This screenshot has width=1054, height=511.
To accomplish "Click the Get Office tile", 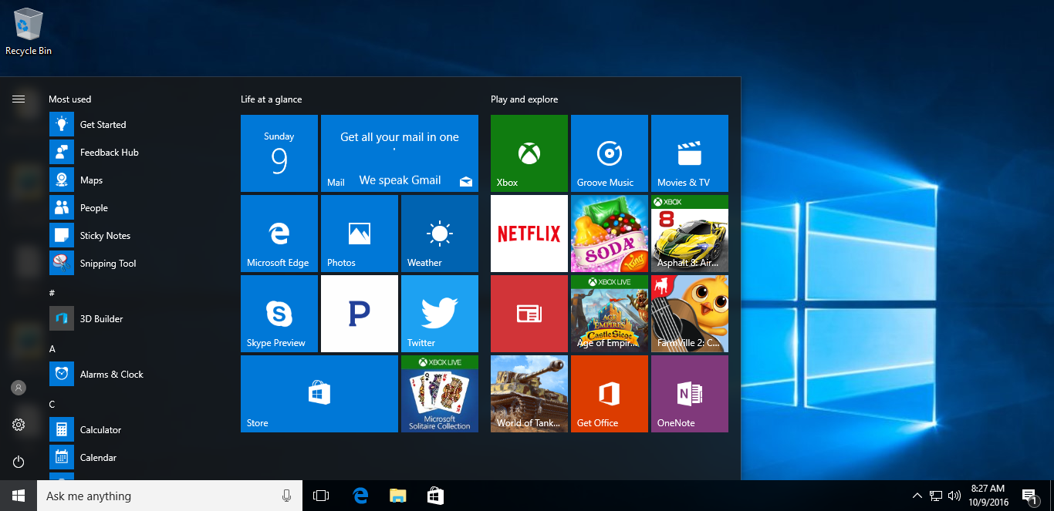I will click(610, 394).
